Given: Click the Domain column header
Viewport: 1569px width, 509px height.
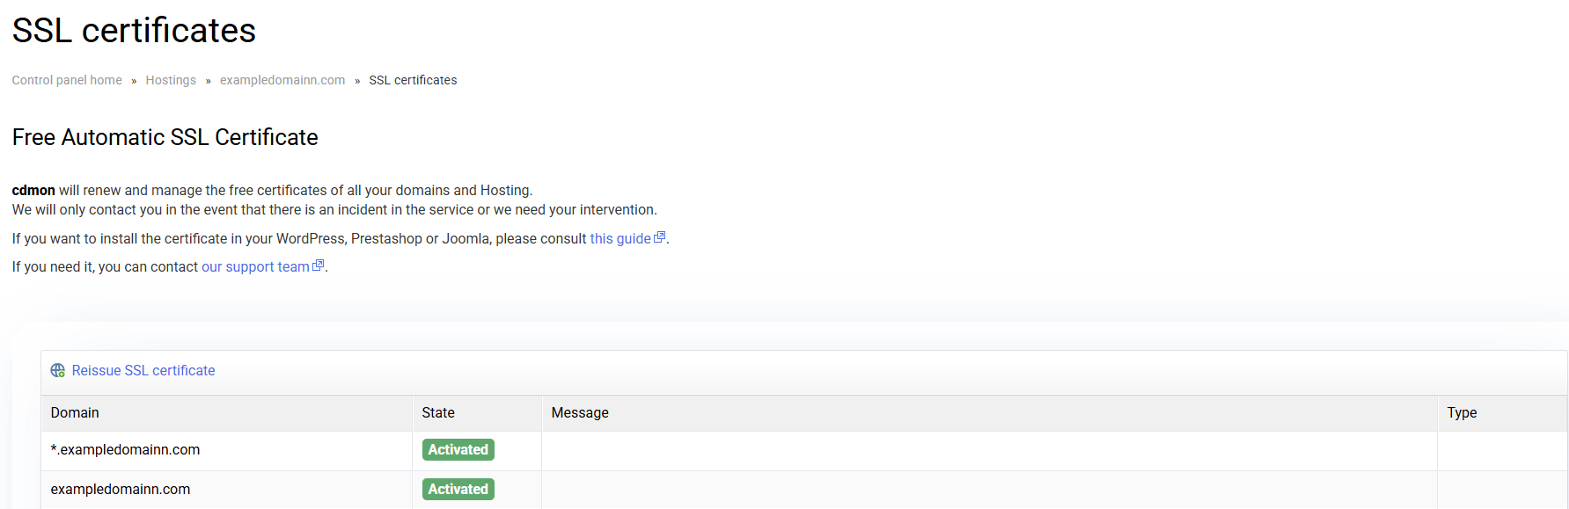Looking at the screenshot, I should pos(75,413).
